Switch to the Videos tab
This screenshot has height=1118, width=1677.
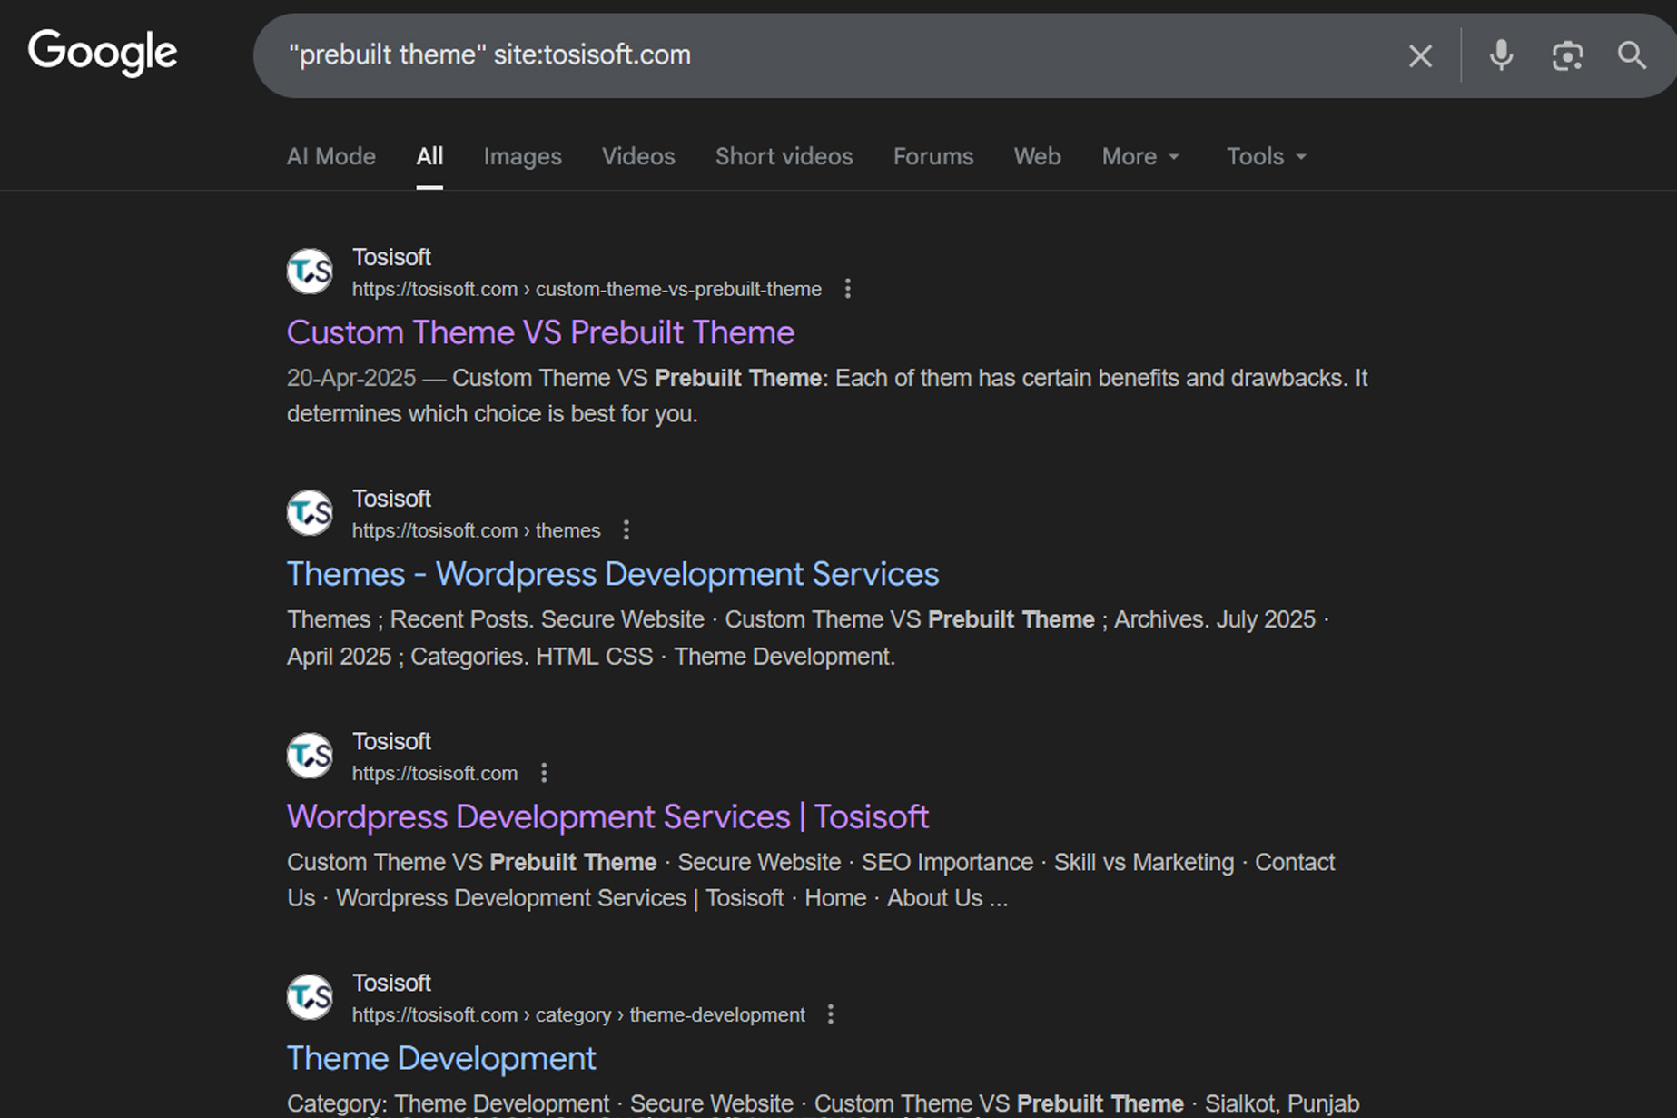click(637, 156)
